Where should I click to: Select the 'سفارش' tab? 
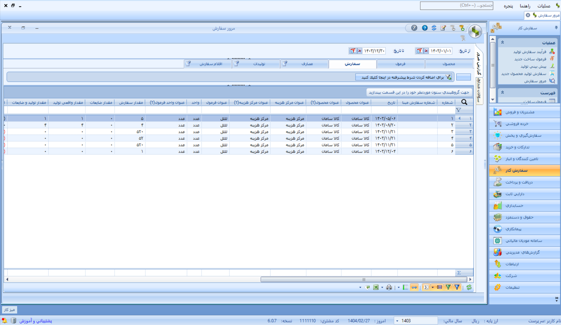[352, 64]
